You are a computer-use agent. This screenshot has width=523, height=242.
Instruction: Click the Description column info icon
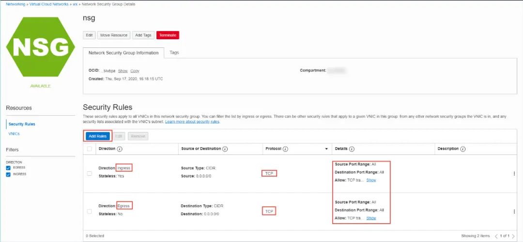click(463, 149)
